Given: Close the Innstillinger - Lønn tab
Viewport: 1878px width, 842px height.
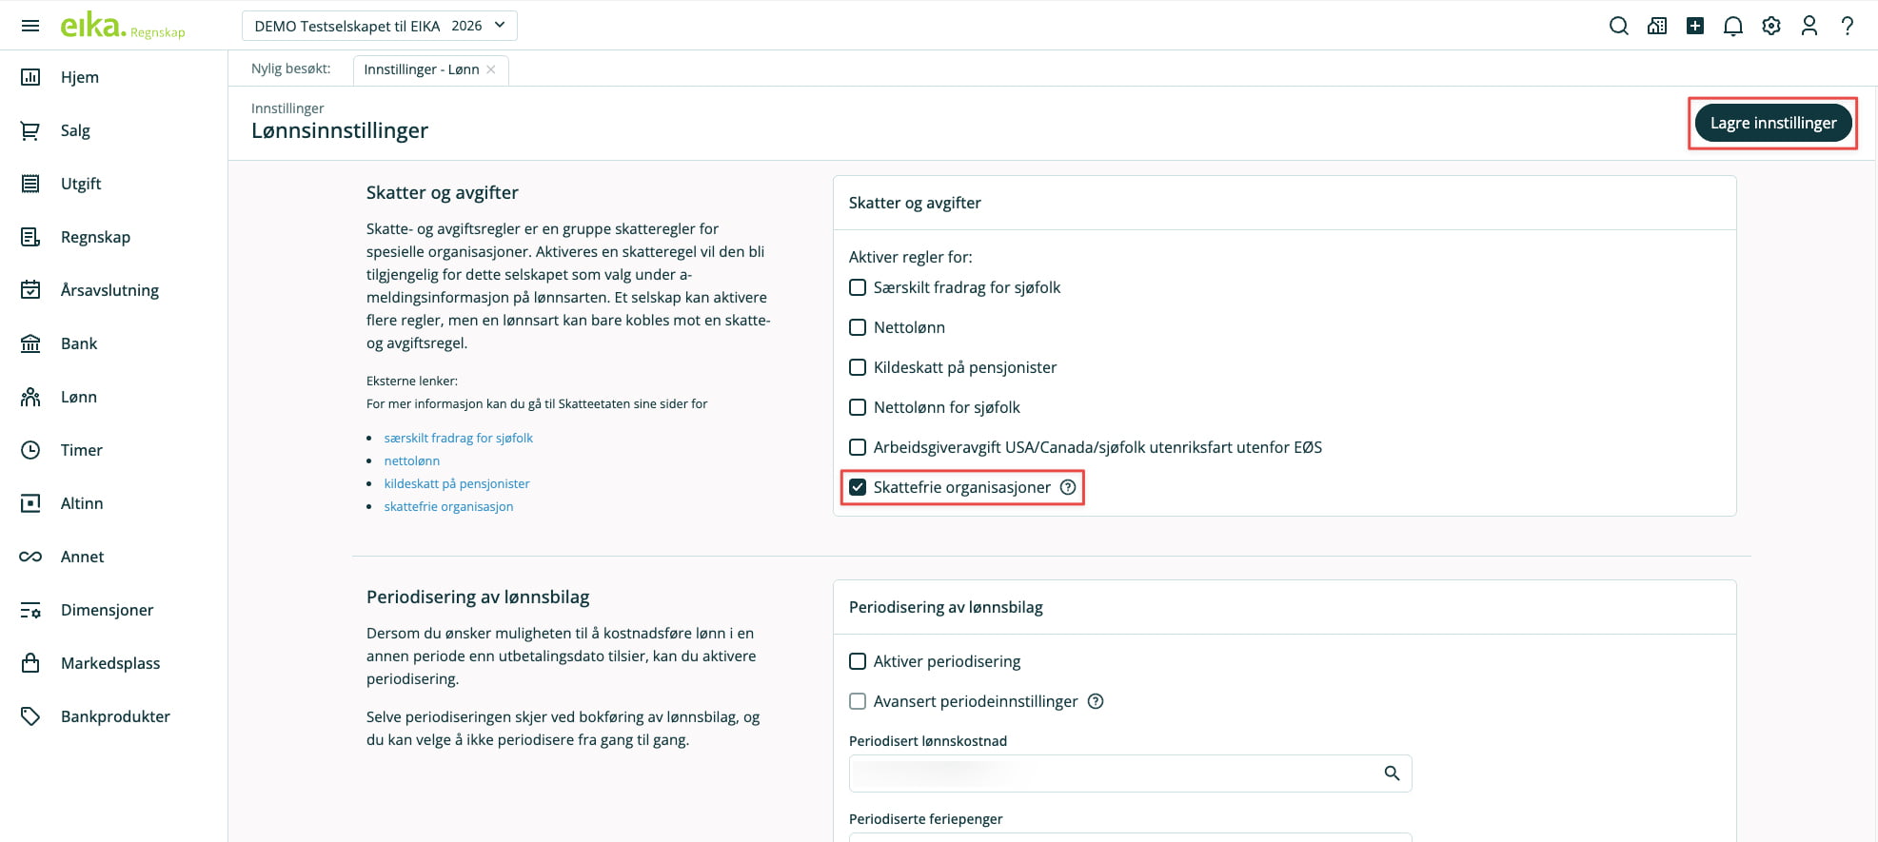Looking at the screenshot, I should (x=491, y=69).
